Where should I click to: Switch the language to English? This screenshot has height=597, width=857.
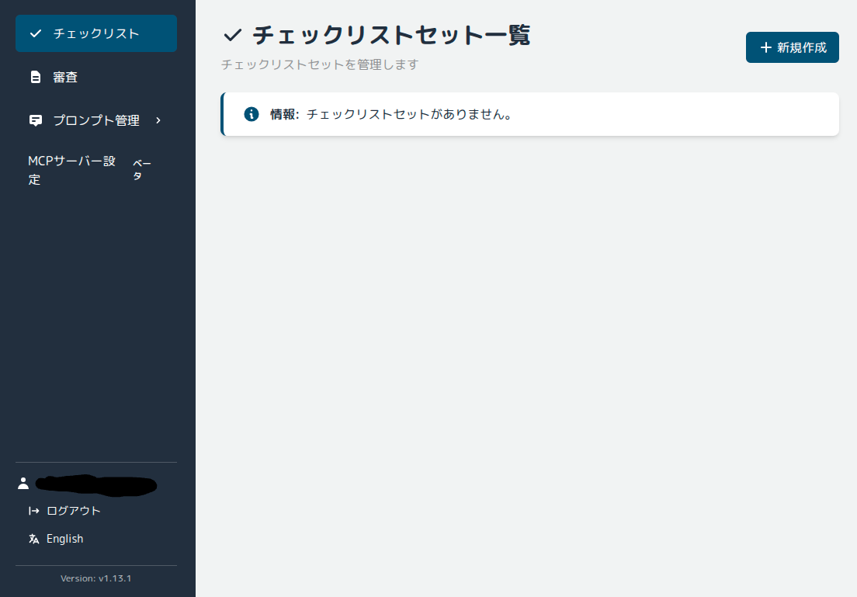point(66,538)
